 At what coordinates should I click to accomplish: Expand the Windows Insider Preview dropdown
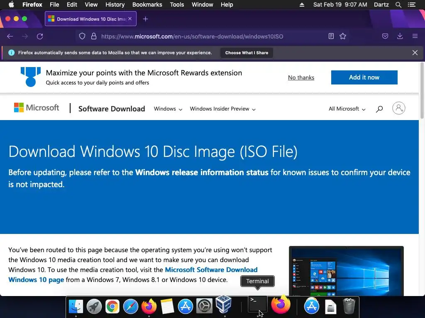pyautogui.click(x=223, y=109)
